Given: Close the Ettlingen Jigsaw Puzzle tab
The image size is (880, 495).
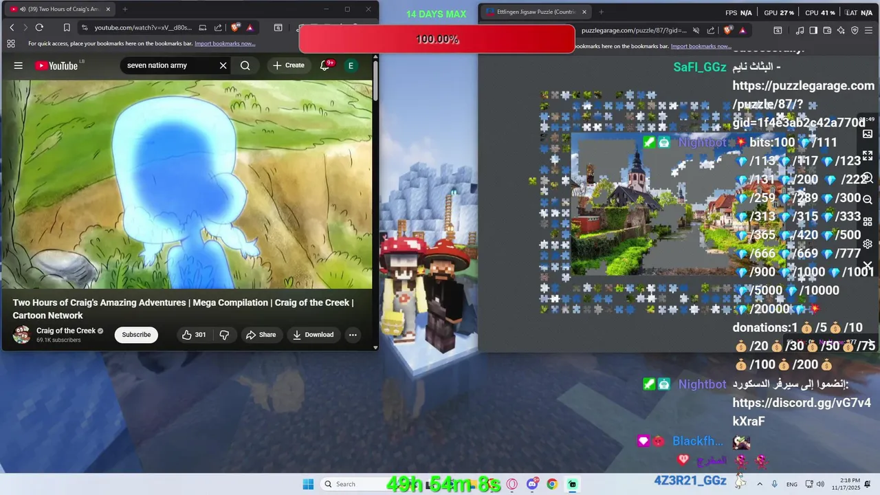Looking at the screenshot, I should (584, 12).
